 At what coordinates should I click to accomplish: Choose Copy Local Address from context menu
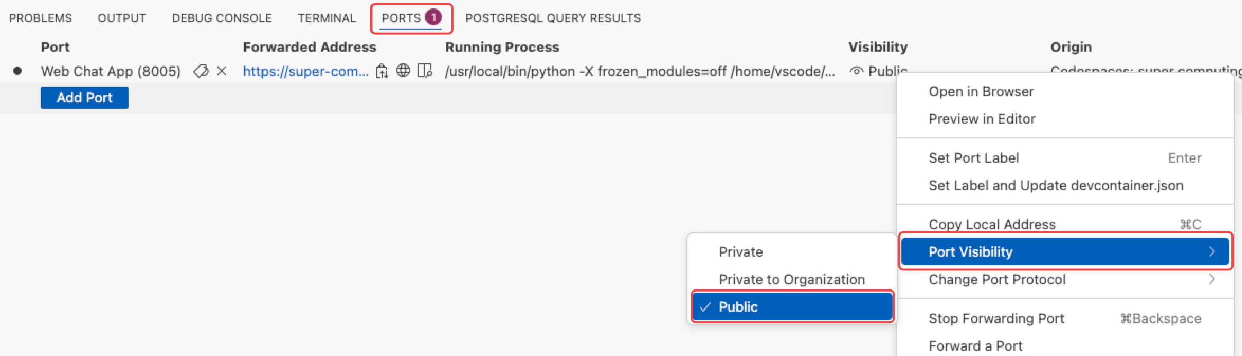click(x=992, y=224)
